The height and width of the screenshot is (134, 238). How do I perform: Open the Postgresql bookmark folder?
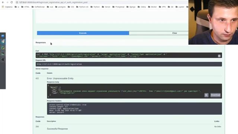click(118, 7)
